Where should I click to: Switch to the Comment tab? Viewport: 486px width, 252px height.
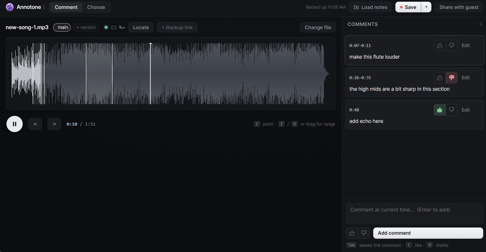[x=66, y=7]
